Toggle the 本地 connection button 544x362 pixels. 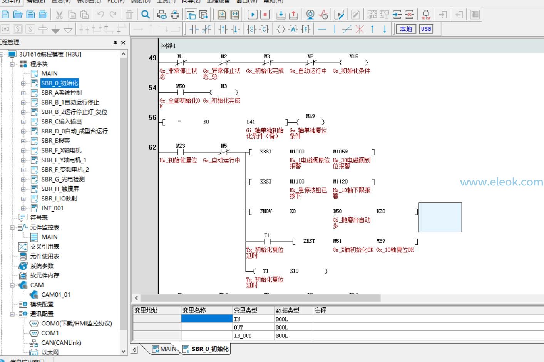(x=406, y=29)
